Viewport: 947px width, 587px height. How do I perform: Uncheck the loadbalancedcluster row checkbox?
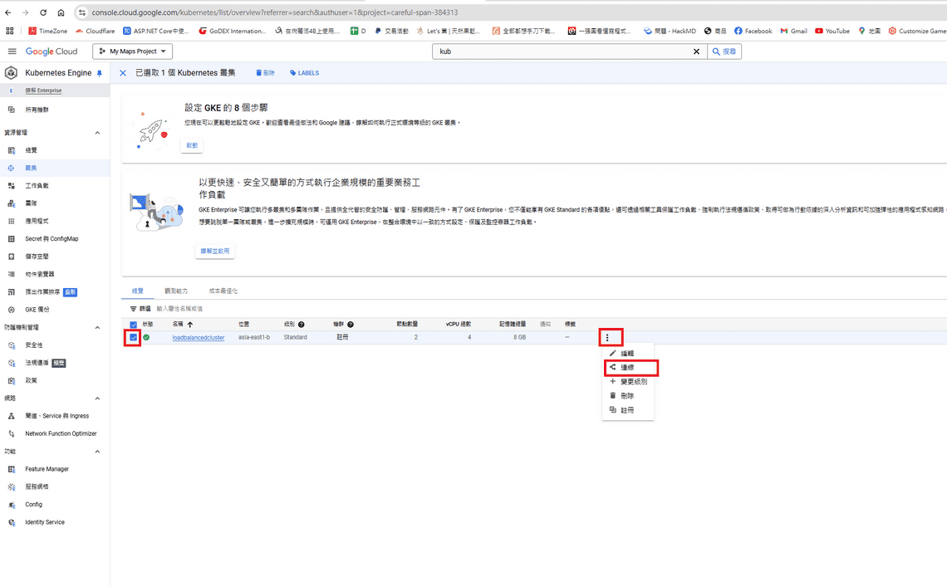[x=132, y=337]
